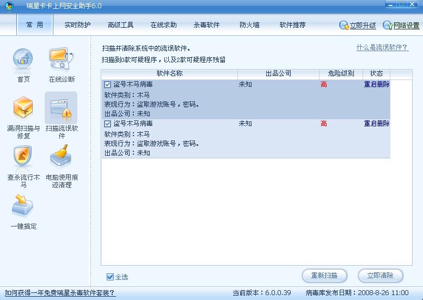The image size is (423, 300).
Task: Open the 防火墙 tab
Action: pos(249,25)
